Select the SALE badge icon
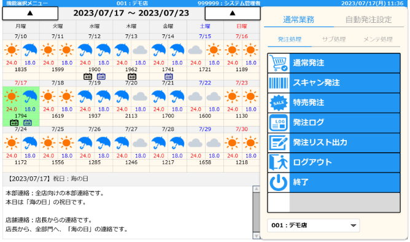Screen dimensions: 410x242 (x=279, y=103)
